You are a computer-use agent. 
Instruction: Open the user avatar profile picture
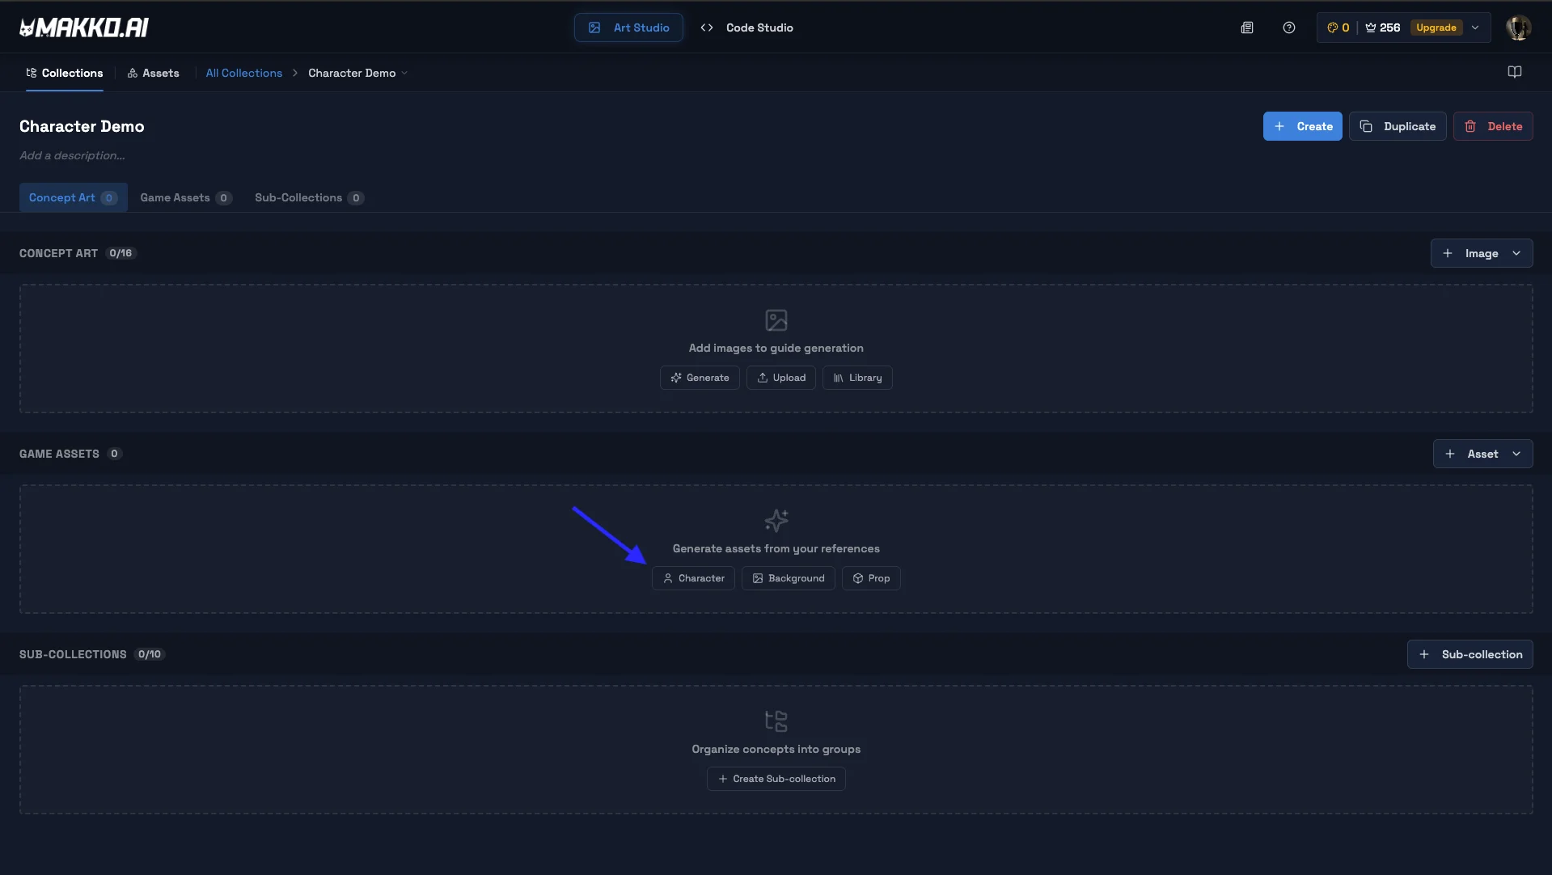click(x=1518, y=27)
